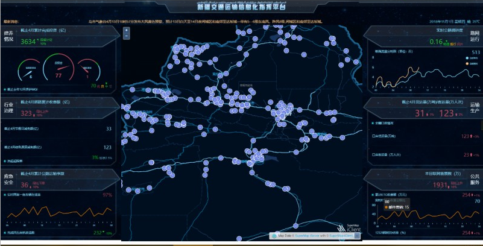Click the green value 232 at bottom left
Screen dimensions: 483x246
click(98, 233)
